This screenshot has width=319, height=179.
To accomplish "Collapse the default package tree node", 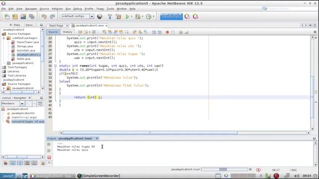I will [4, 38].
